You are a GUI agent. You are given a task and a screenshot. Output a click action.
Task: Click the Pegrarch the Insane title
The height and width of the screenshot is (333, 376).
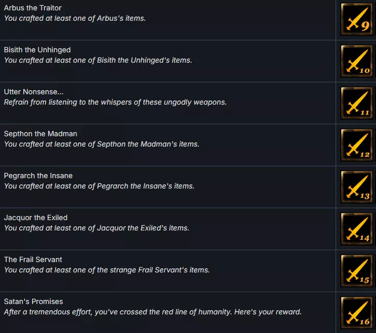tap(38, 176)
